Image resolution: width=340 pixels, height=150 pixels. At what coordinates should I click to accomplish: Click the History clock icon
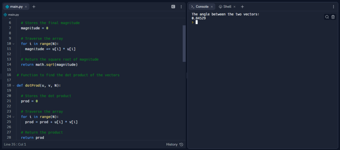click(x=182, y=144)
